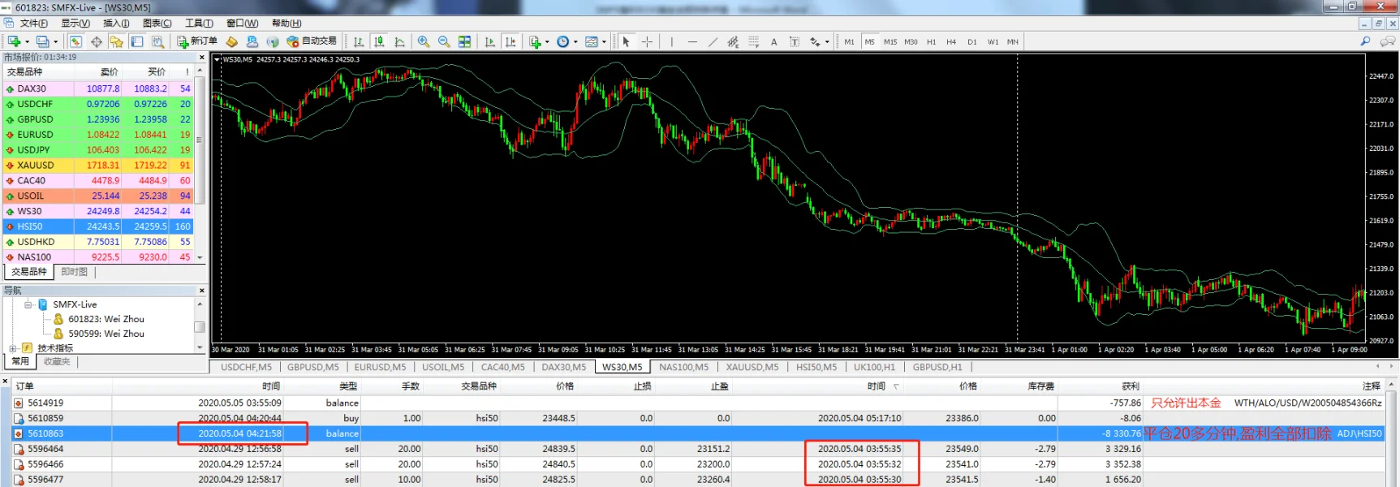Select the crosshair cursor tool
The width and height of the screenshot is (1400, 487).
pyautogui.click(x=647, y=41)
